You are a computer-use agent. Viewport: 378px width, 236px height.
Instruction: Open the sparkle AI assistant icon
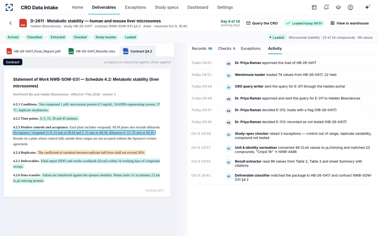point(367,7)
